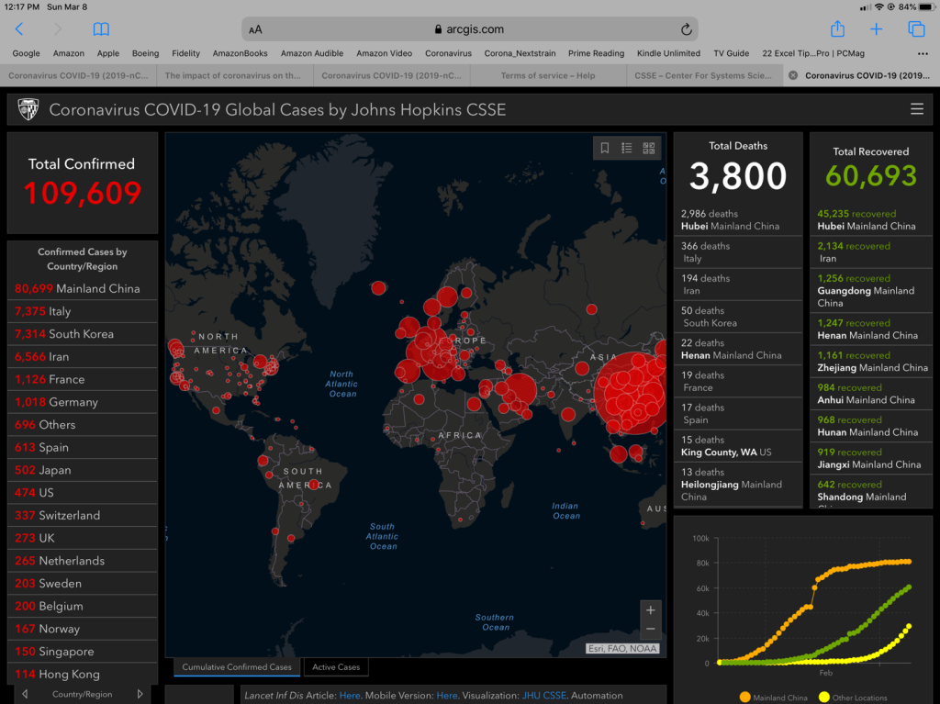
Task: Zoom out on the map
Action: point(651,630)
